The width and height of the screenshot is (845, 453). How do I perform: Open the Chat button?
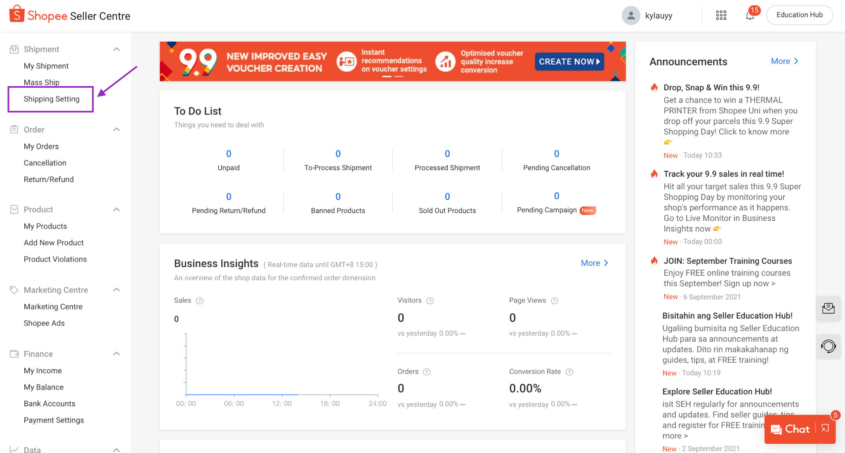tap(790, 429)
